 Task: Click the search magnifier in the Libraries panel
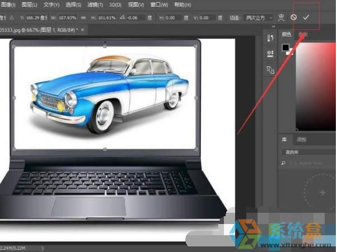[284, 164]
